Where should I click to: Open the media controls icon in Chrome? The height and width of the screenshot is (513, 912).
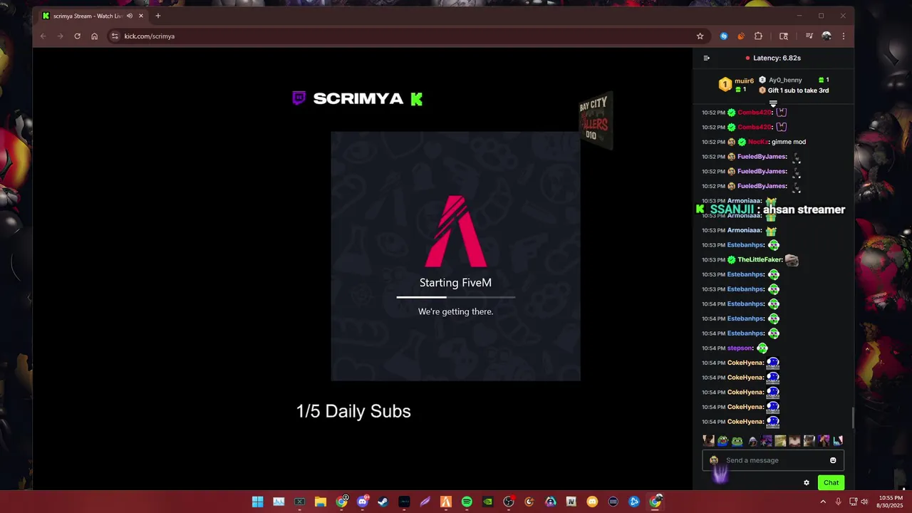[x=809, y=36]
